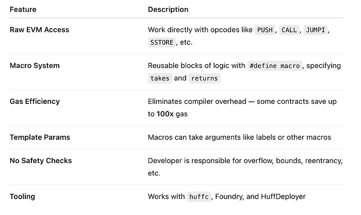361x215 pixels.
Task: Select the CALL opcode code tag
Action: click(x=289, y=30)
